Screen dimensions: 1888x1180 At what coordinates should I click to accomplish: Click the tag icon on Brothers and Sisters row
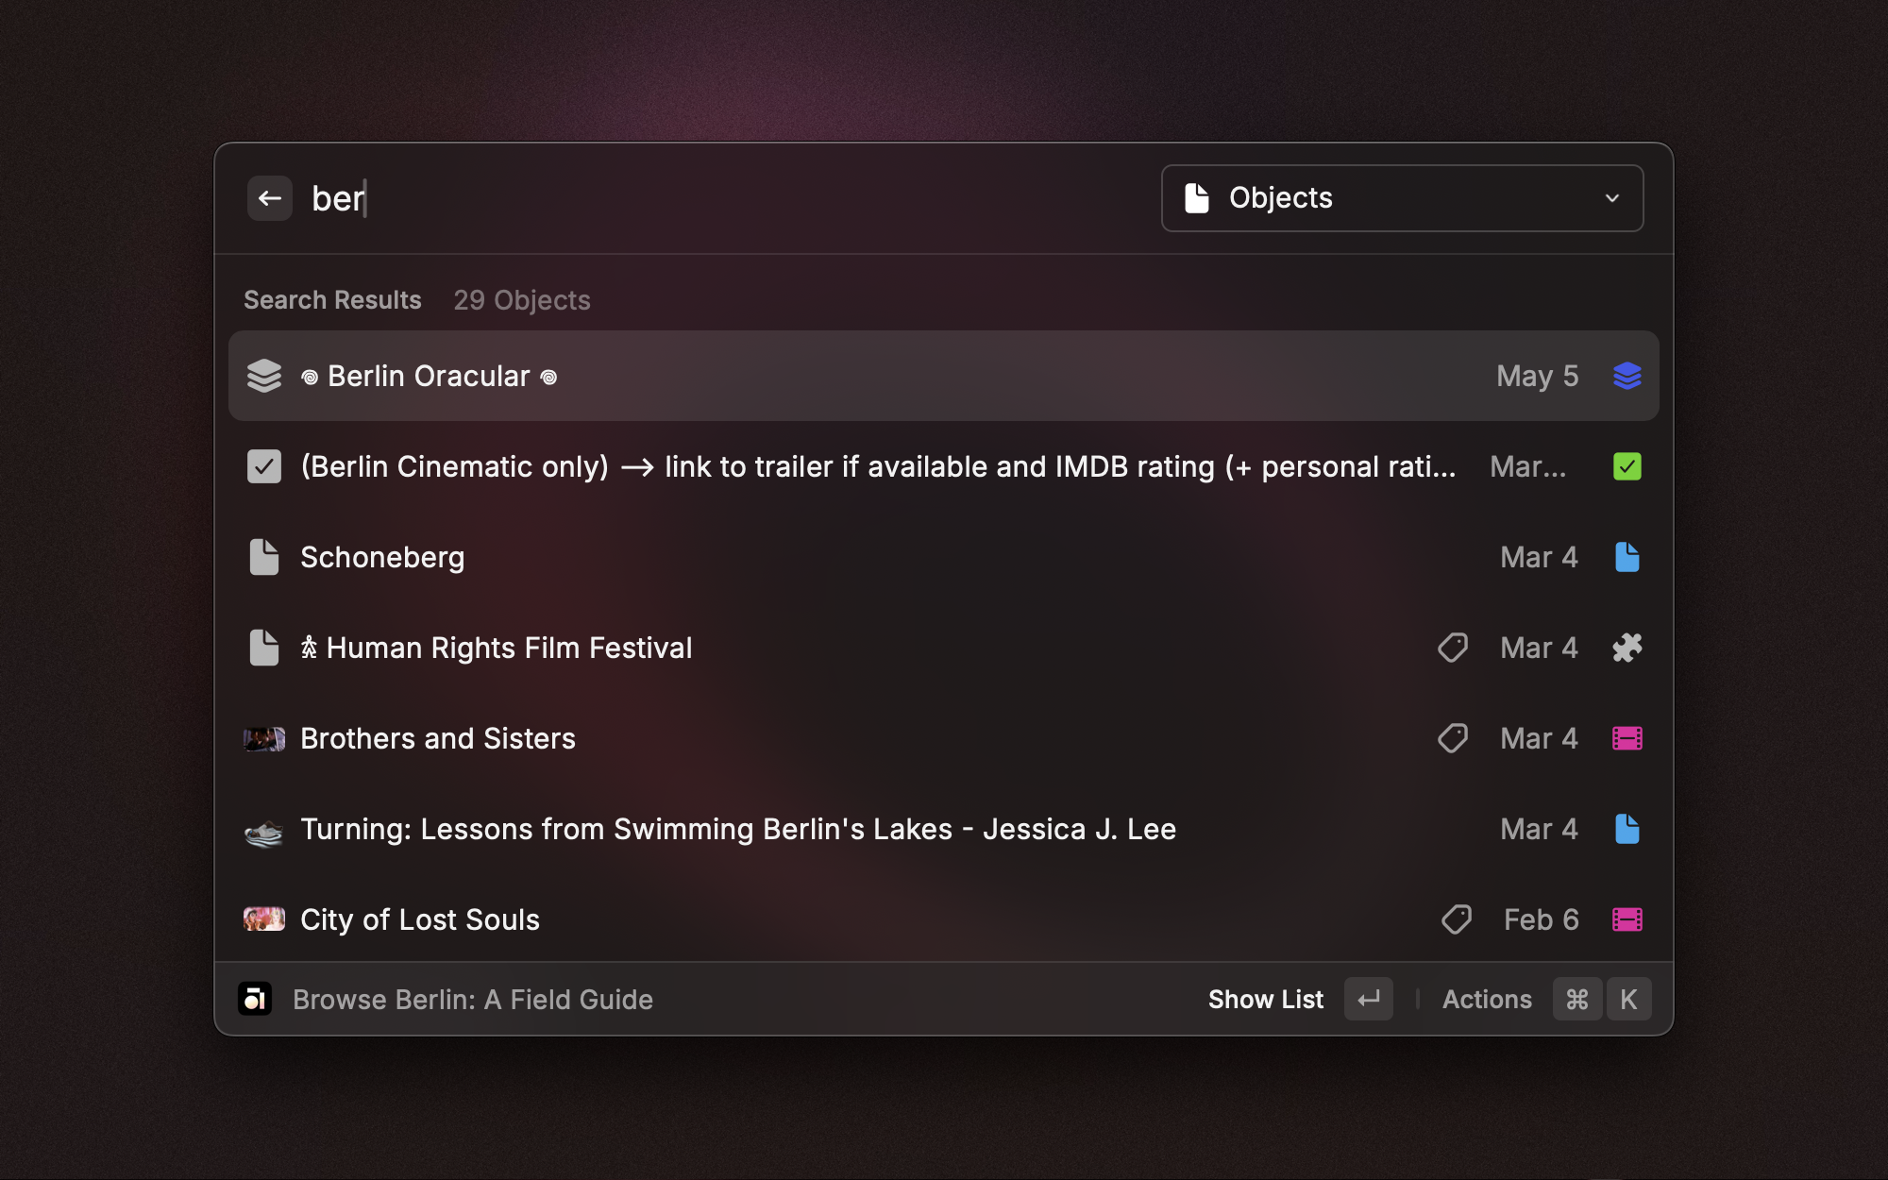click(1452, 738)
